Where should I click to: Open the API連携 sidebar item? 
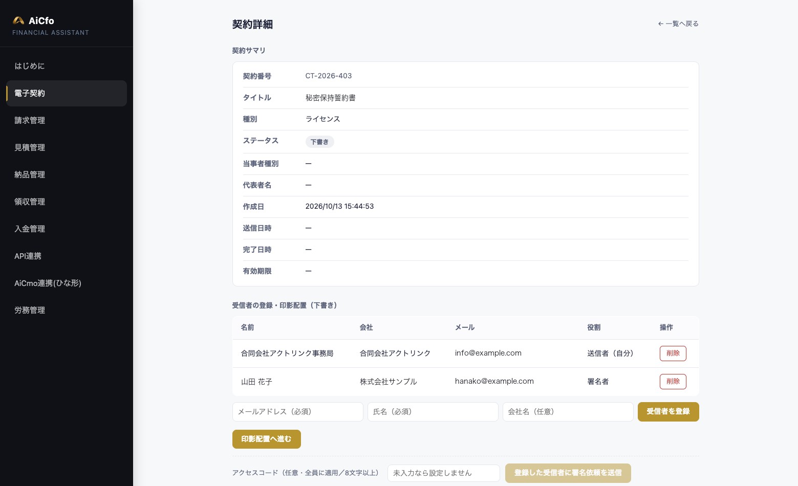coord(67,256)
